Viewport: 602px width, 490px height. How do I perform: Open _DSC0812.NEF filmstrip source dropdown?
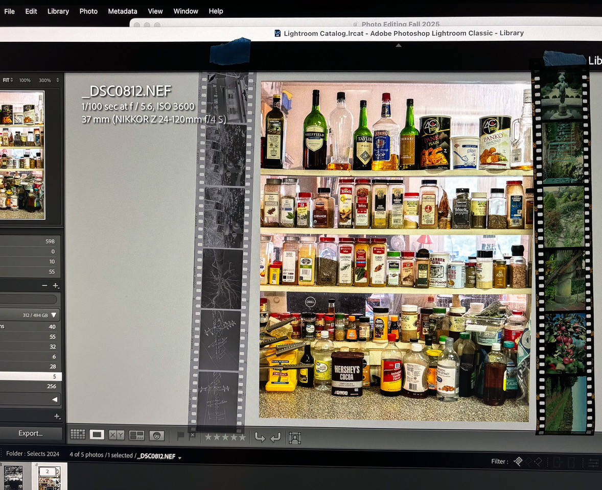pos(180,457)
